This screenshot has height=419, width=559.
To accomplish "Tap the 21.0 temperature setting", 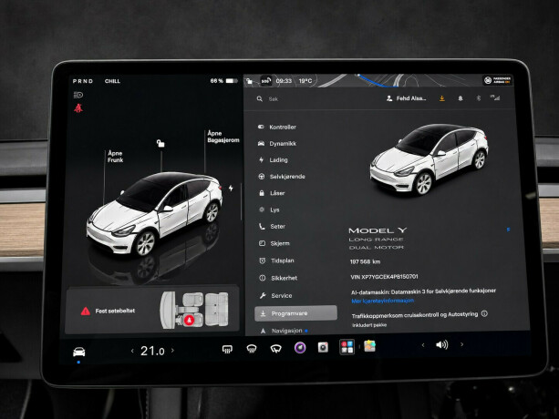I will (x=152, y=351).
